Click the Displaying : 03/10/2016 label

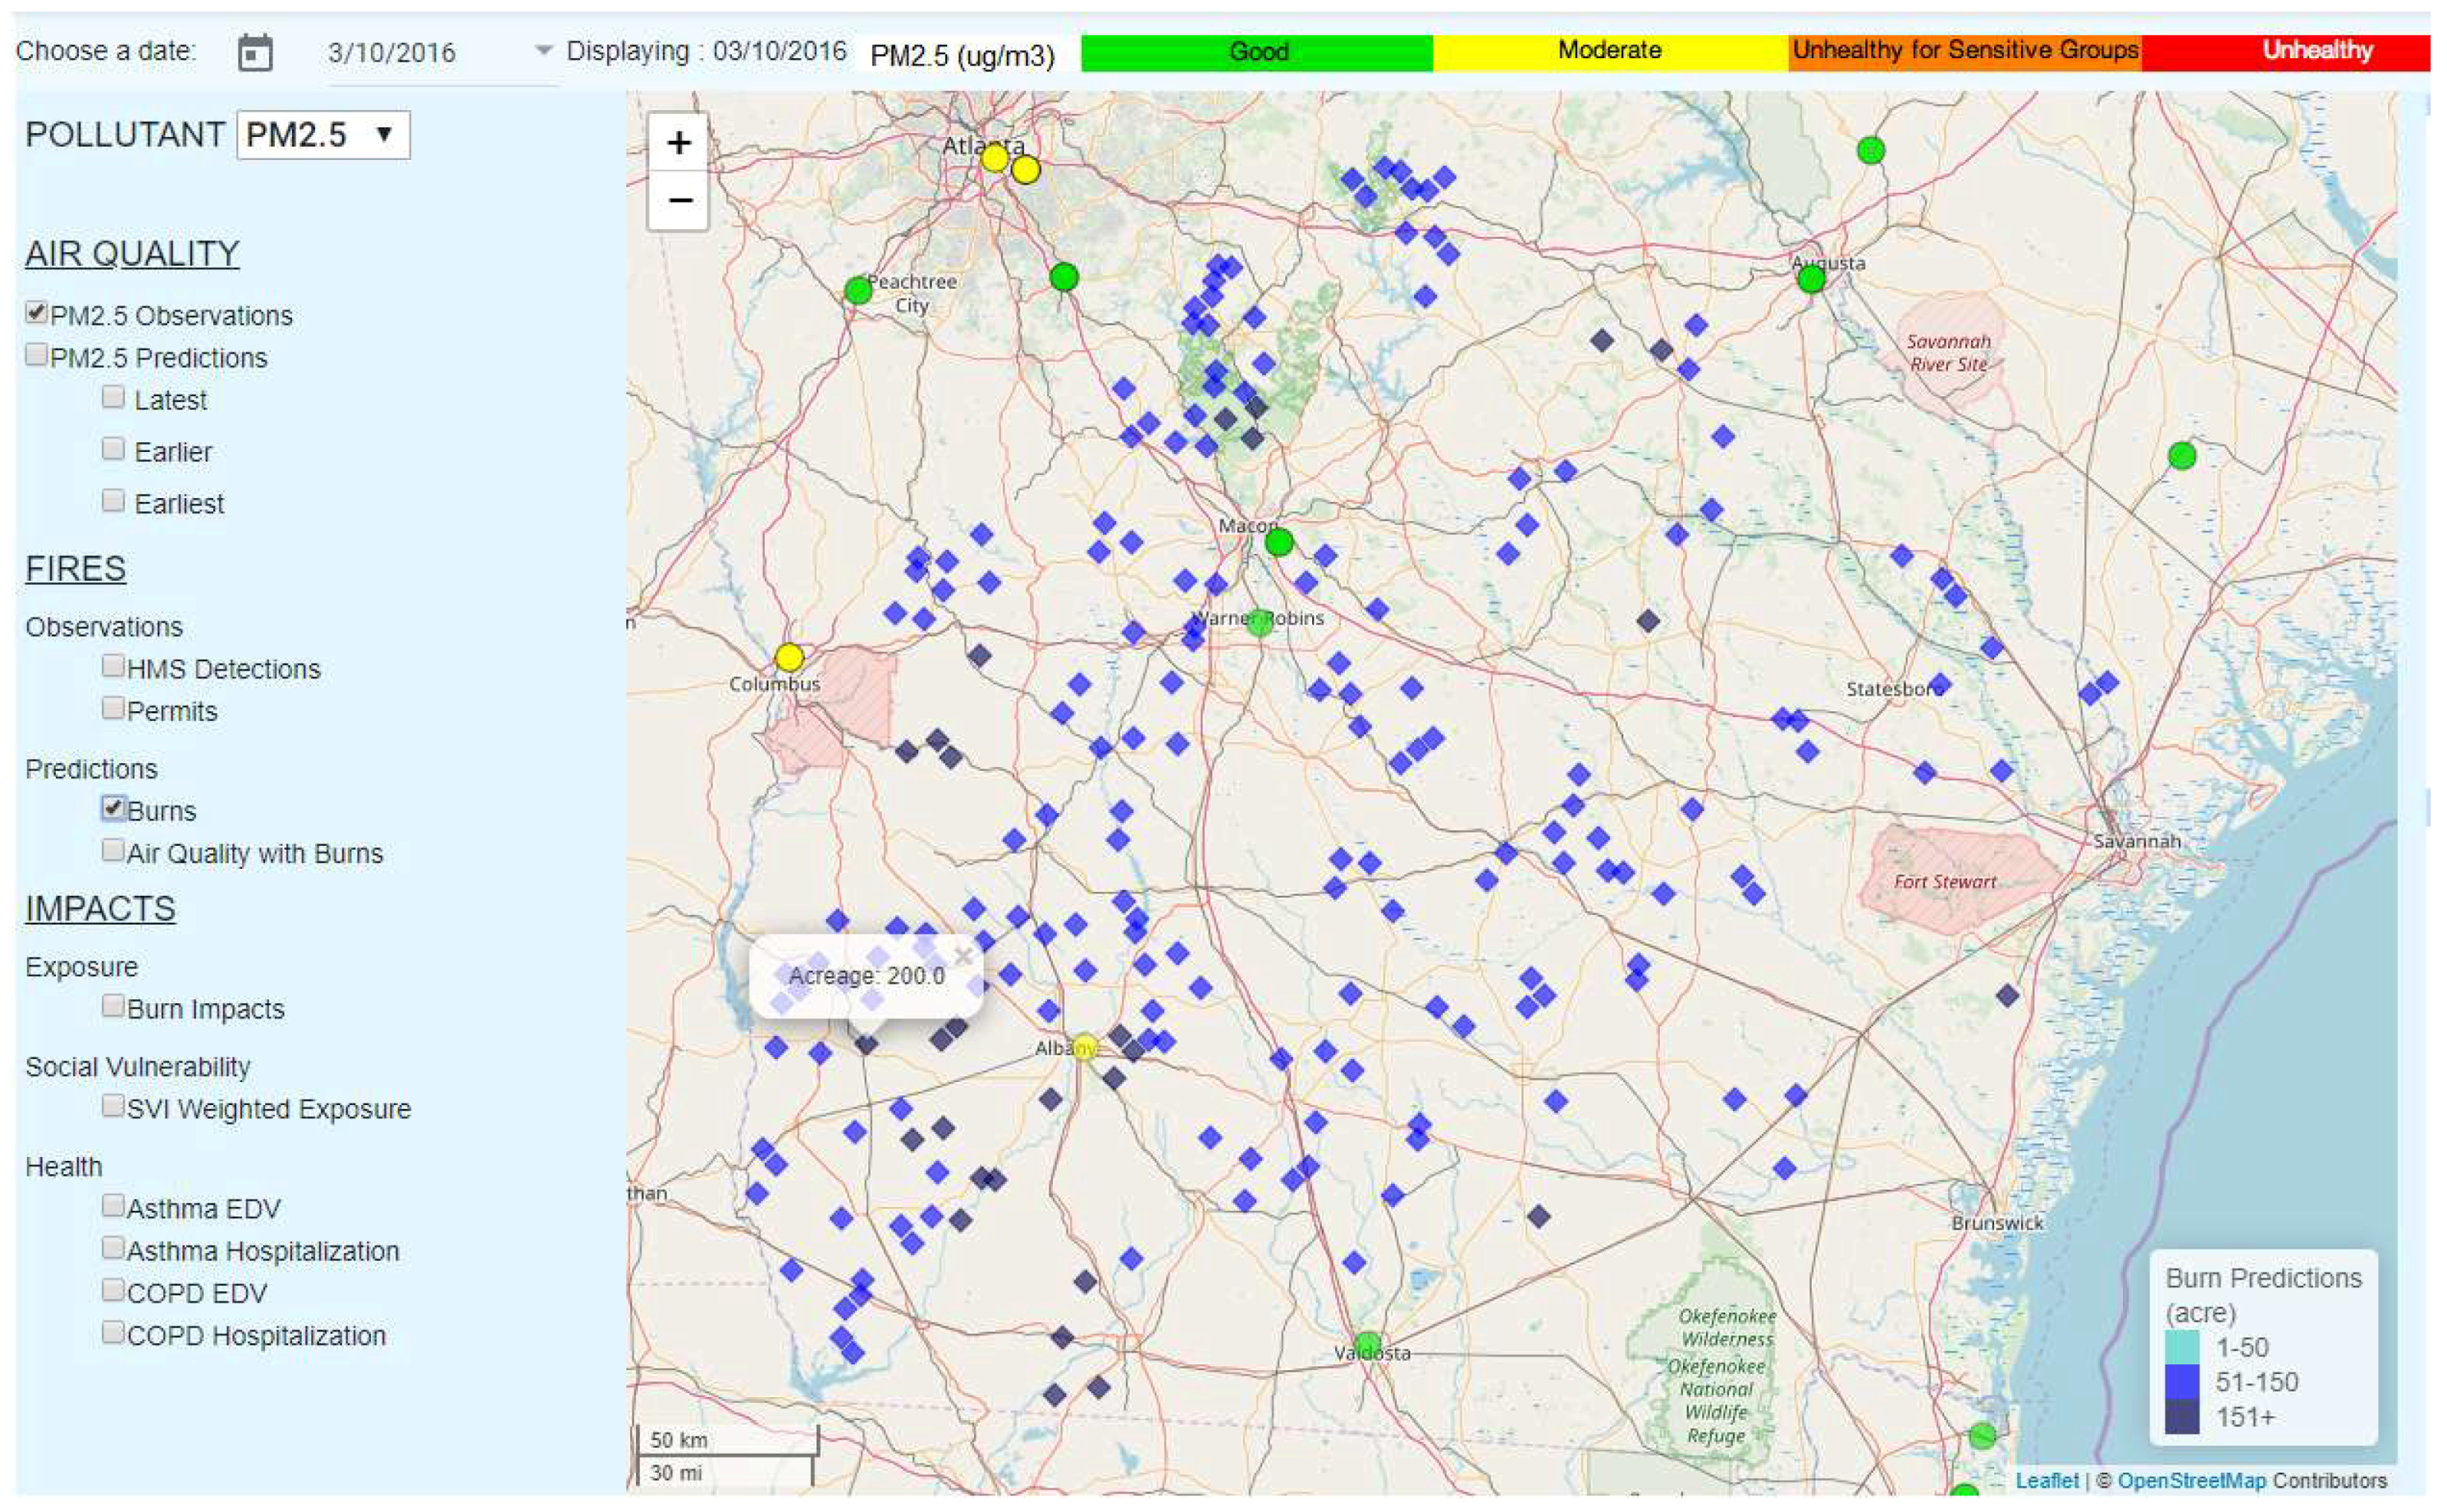pos(706,51)
